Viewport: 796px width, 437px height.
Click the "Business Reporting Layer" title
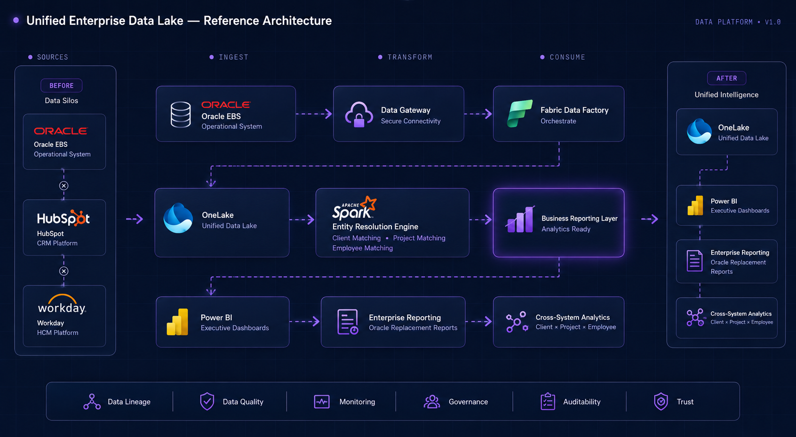[x=579, y=218]
